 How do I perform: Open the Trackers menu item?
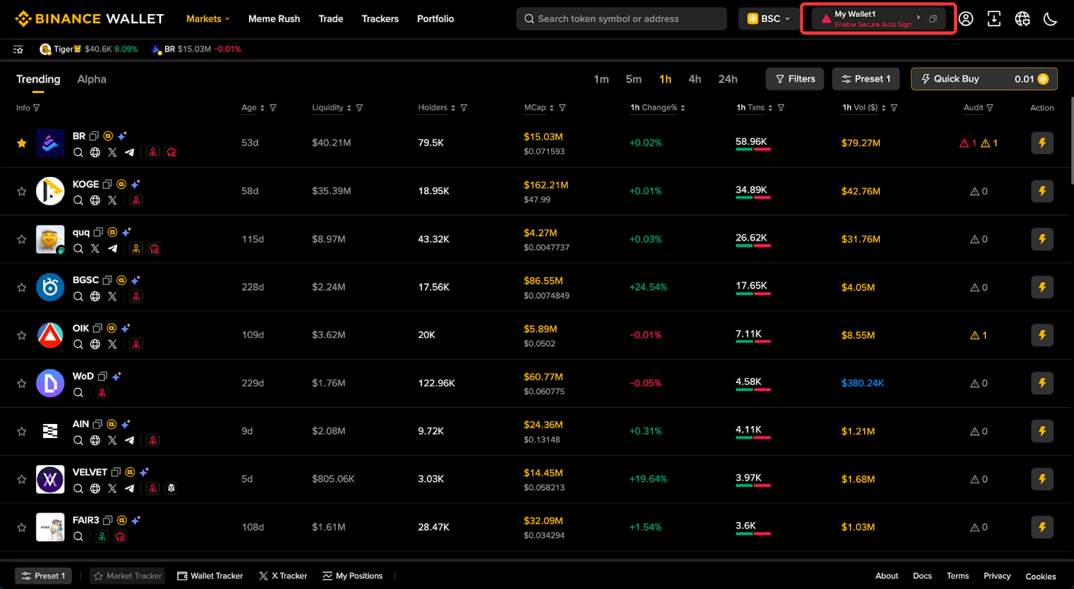380,19
